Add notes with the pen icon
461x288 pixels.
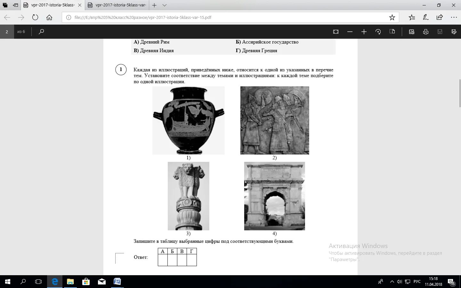[426, 17]
